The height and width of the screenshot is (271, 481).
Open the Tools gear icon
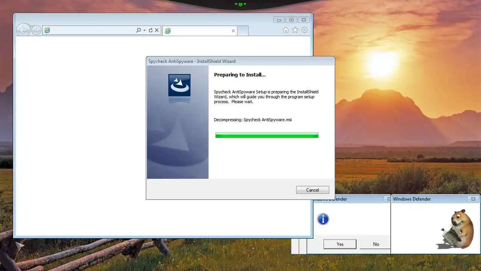304,30
